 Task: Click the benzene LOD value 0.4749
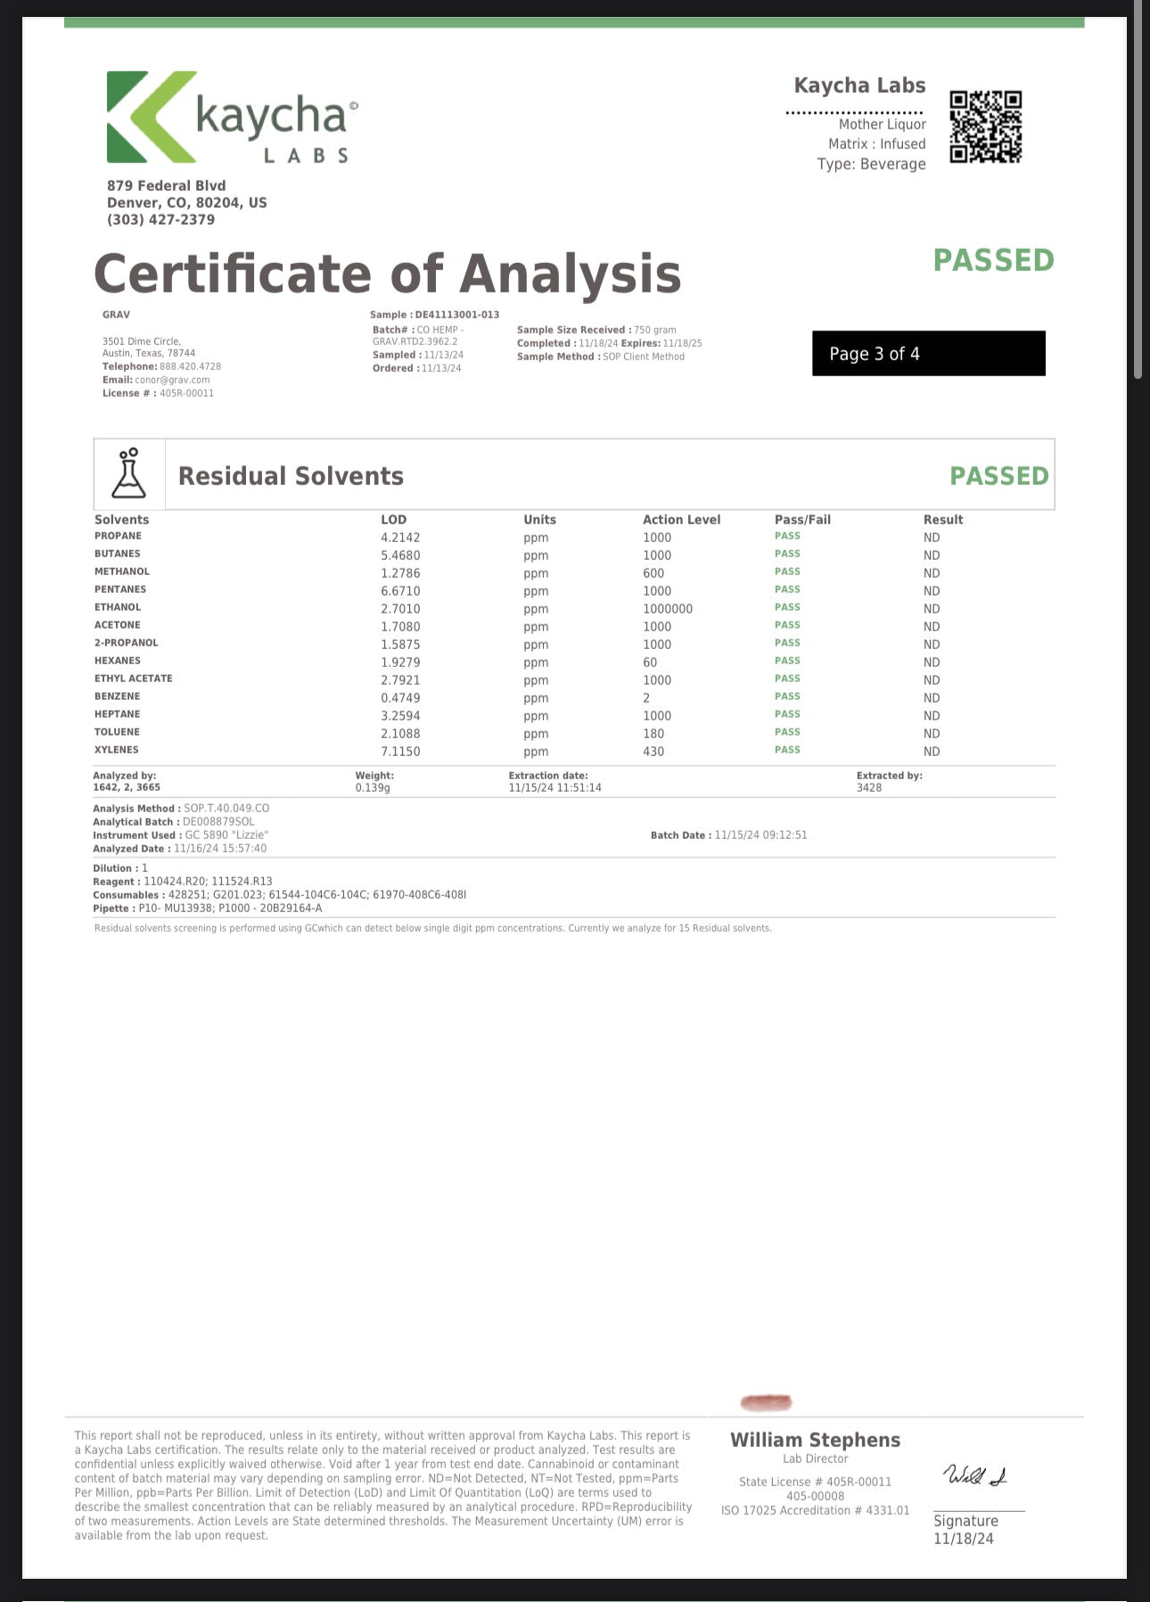pyautogui.click(x=400, y=698)
